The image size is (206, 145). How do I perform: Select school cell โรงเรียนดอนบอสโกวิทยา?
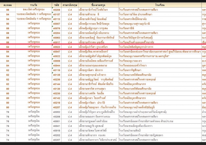pyautogui.click(x=160, y=66)
